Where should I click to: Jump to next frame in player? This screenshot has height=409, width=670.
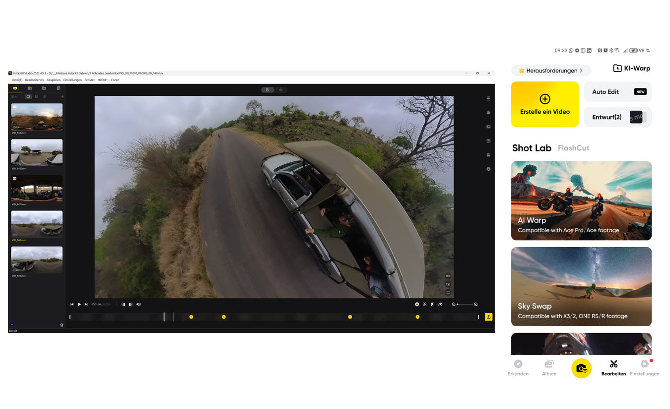click(x=86, y=304)
